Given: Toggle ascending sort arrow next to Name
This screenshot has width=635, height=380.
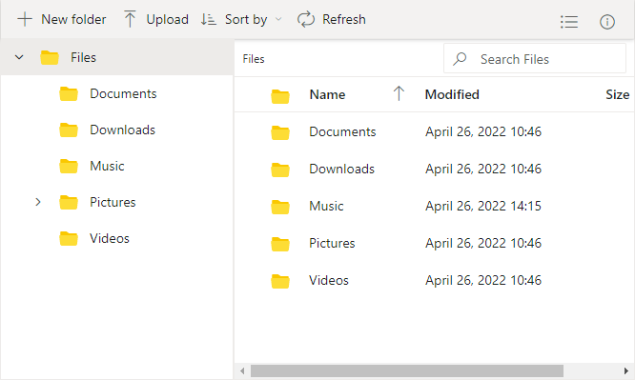Looking at the screenshot, I should click(399, 93).
